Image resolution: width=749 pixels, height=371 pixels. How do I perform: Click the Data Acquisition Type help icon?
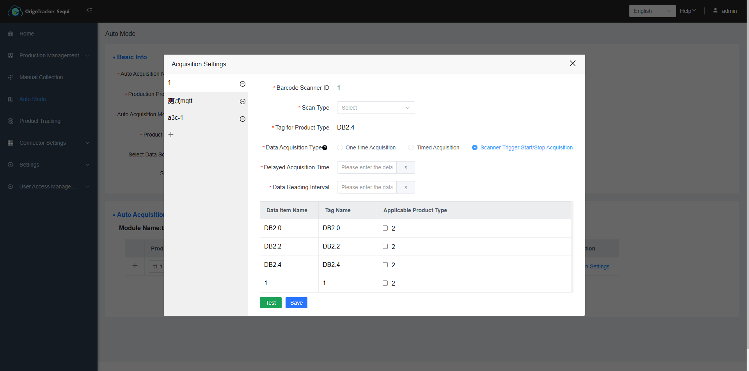(x=325, y=148)
